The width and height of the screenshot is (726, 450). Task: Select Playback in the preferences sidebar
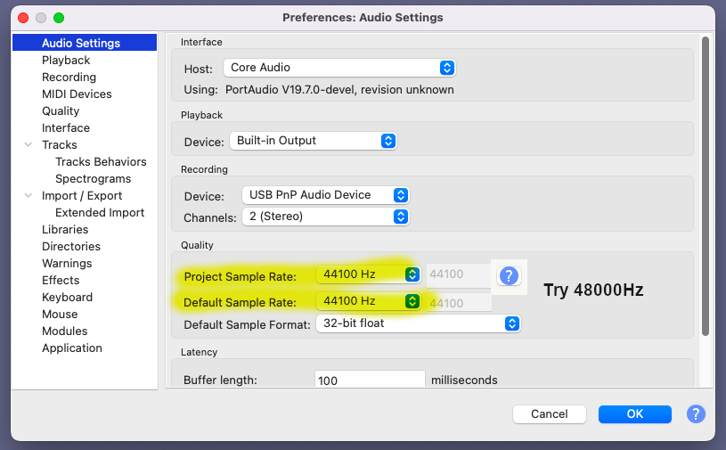(66, 61)
